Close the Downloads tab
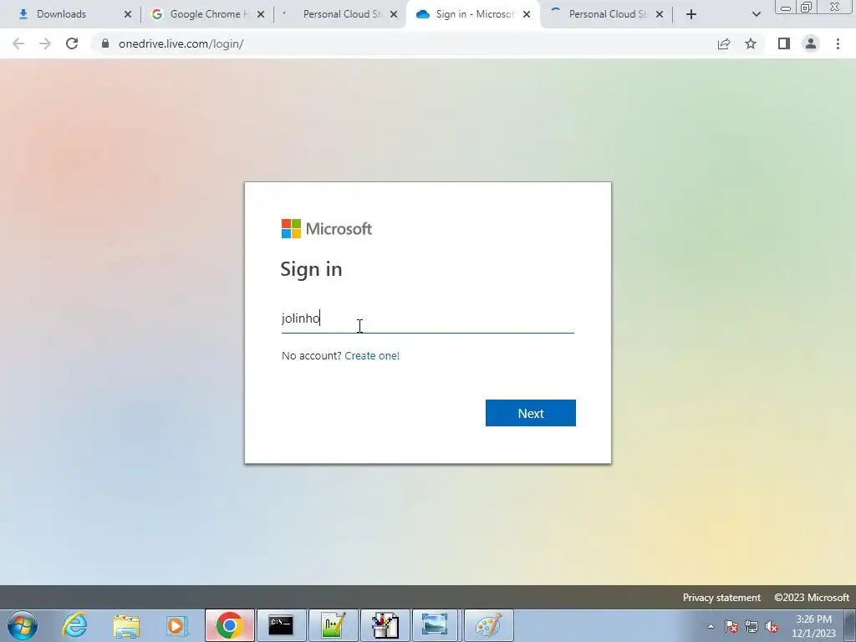The image size is (856, 642). pos(128,14)
